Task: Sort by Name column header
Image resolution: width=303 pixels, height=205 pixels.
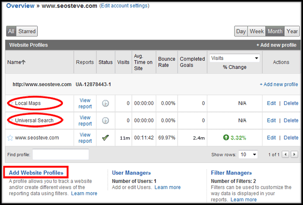Action: 16,62
